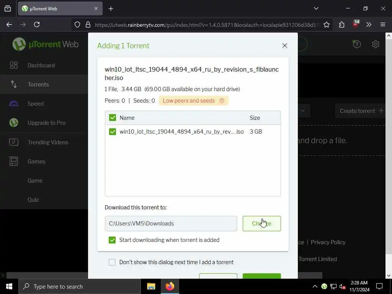This screenshot has height=294, width=392.
Task: Open the list all tabs dropdown arrow
Action: point(316,8)
